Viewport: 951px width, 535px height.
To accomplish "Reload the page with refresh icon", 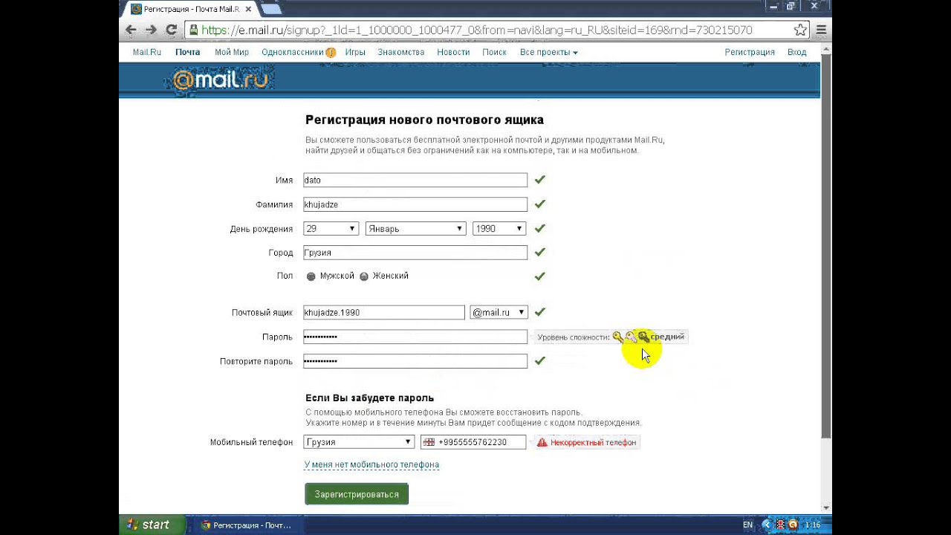I will click(x=171, y=30).
